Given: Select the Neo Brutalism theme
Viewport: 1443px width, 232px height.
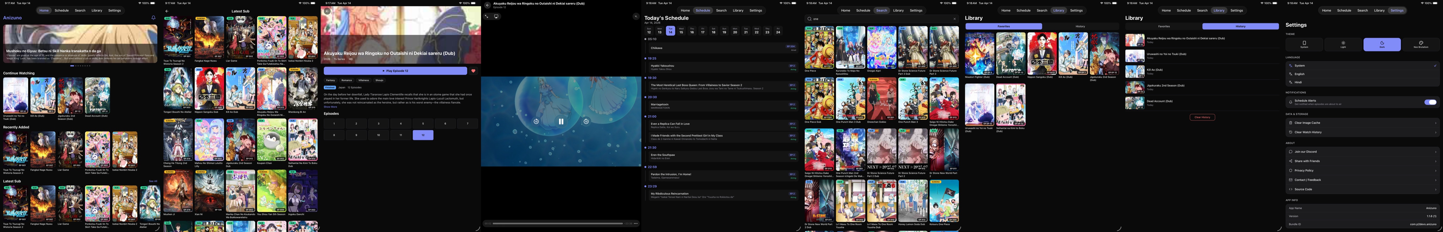Looking at the screenshot, I should 1421,45.
